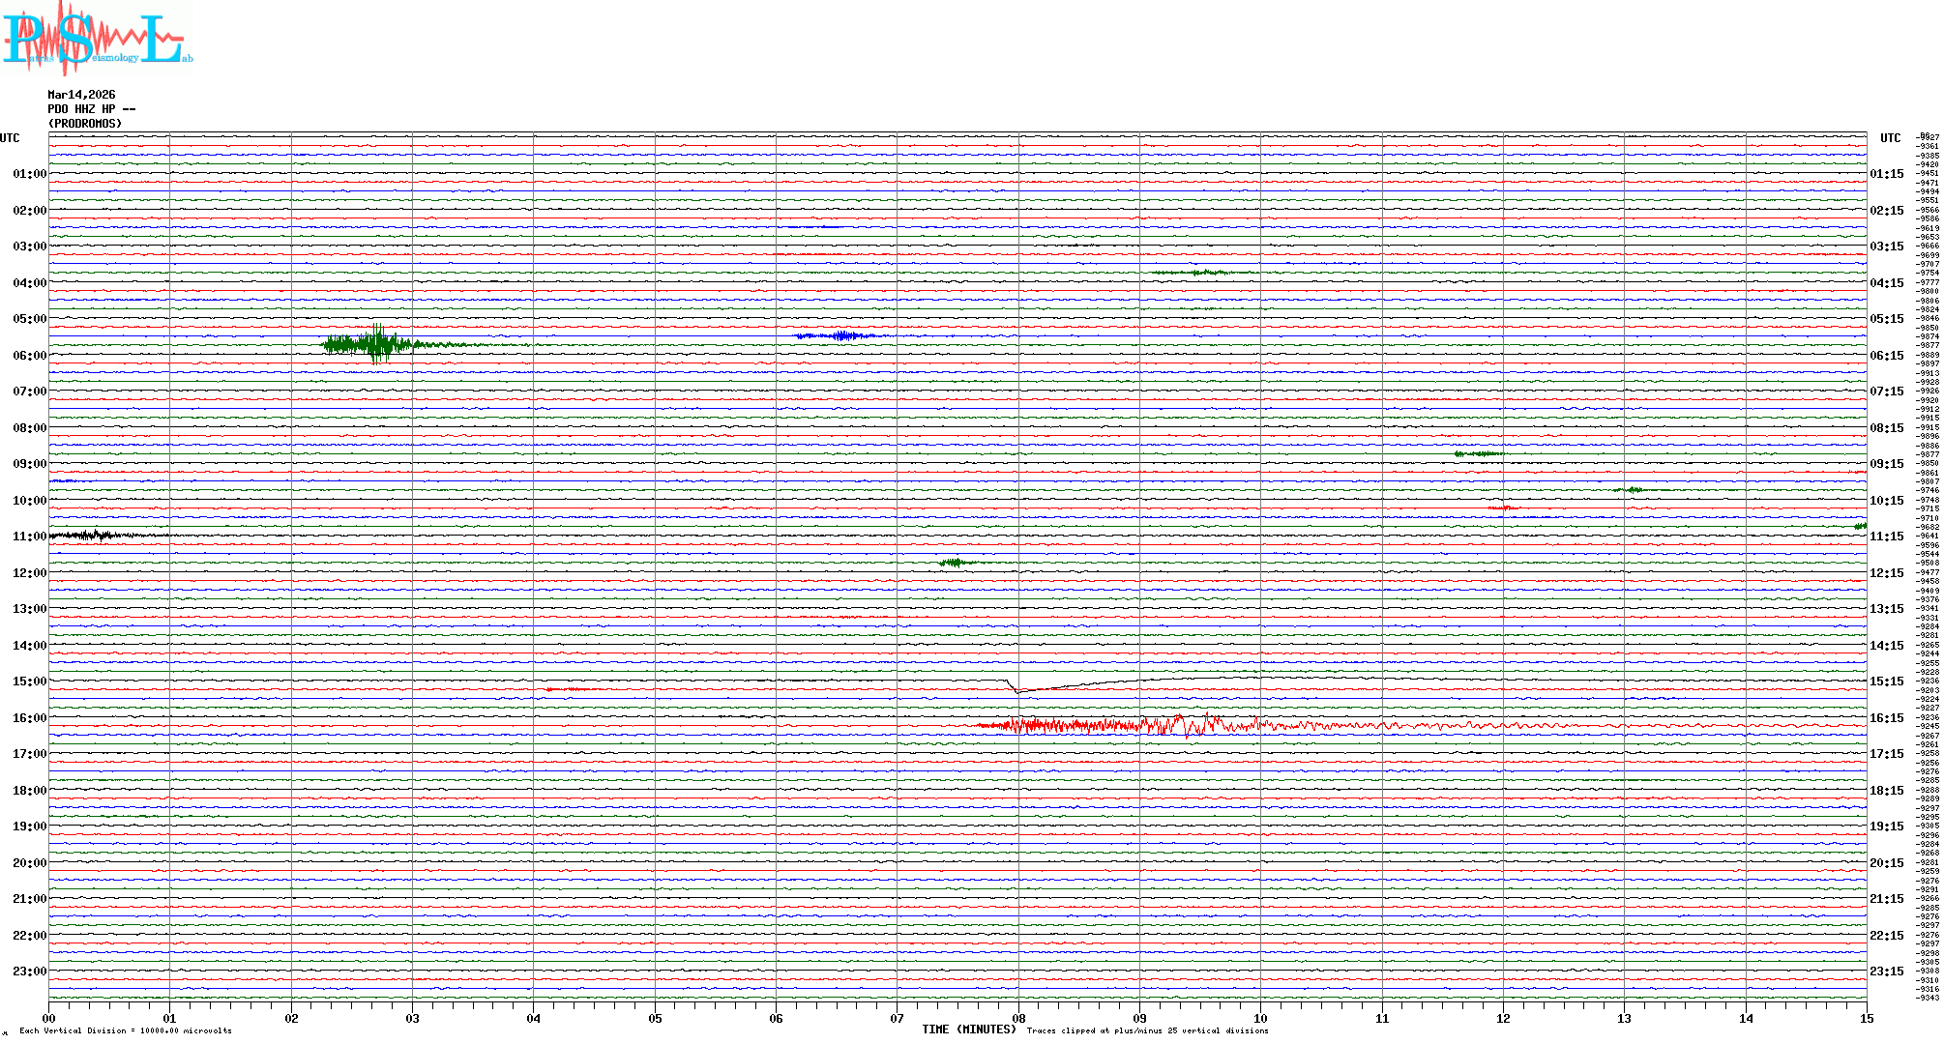This screenshot has height=1044, width=1944.
Task: Click the PSL Seismology Lab logo
Action: point(97,39)
